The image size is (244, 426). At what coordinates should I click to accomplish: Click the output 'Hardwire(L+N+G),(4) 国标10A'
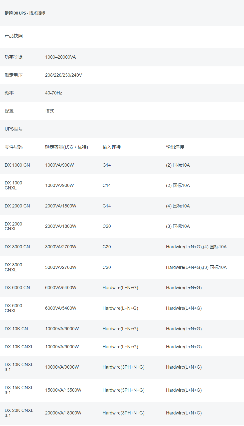click(x=196, y=247)
